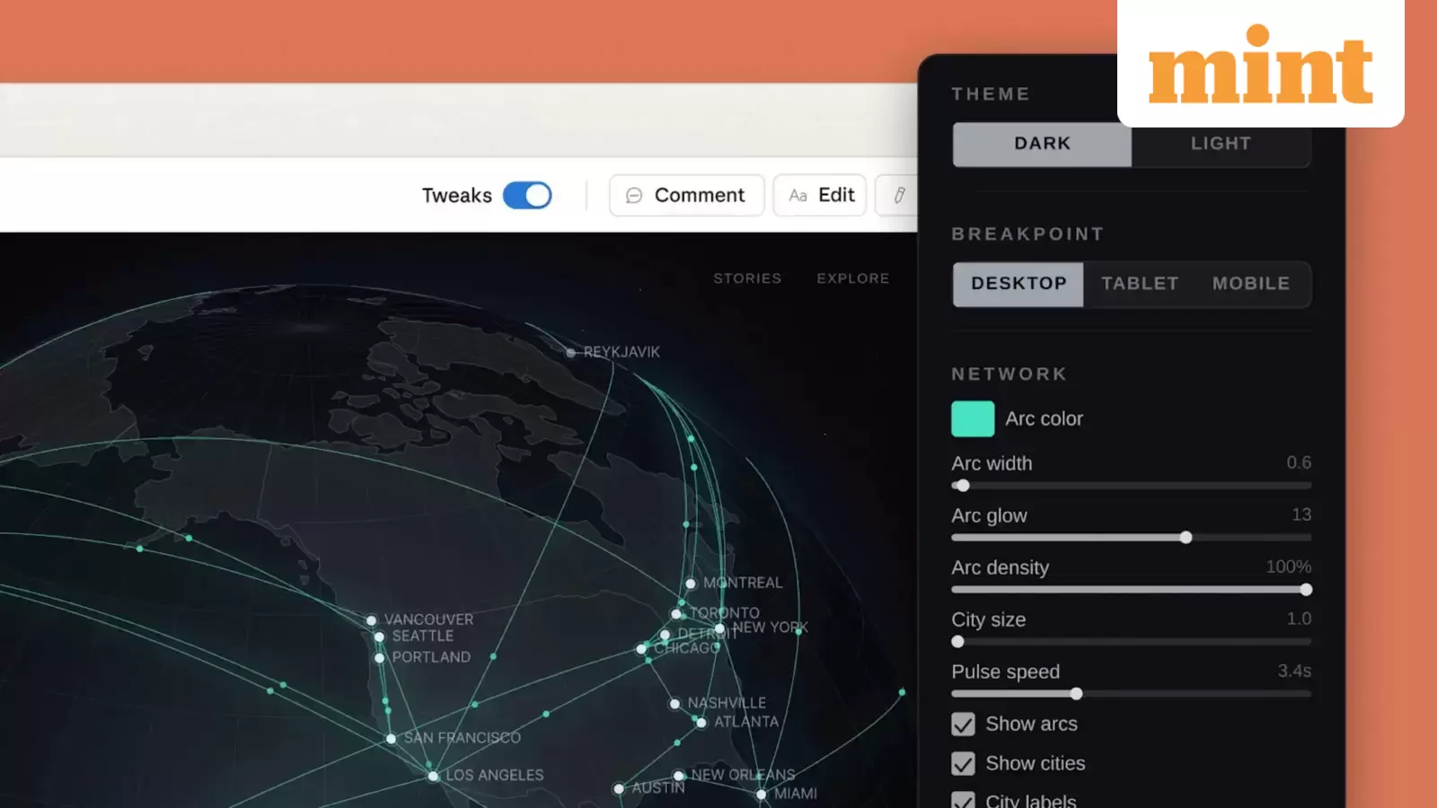Click the EXPLORE navigation item
This screenshot has height=808, width=1437.
(852, 278)
